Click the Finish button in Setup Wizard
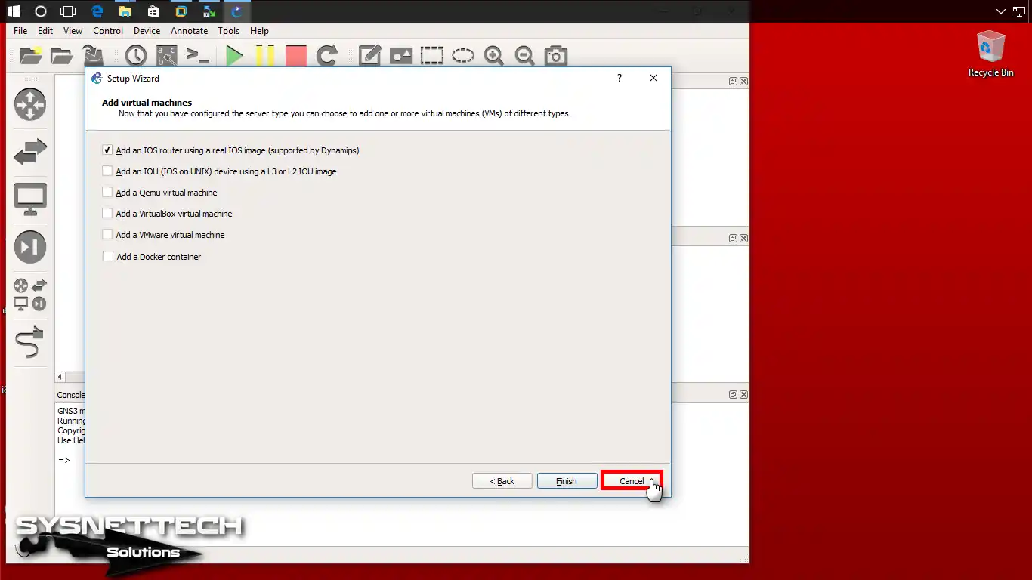 [567, 481]
